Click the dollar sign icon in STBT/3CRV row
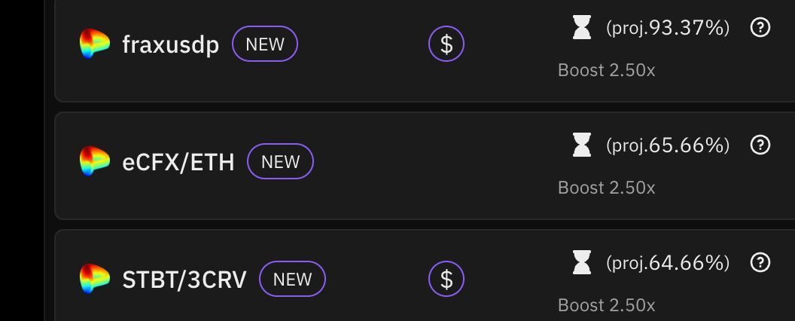795x321 pixels. (446, 279)
